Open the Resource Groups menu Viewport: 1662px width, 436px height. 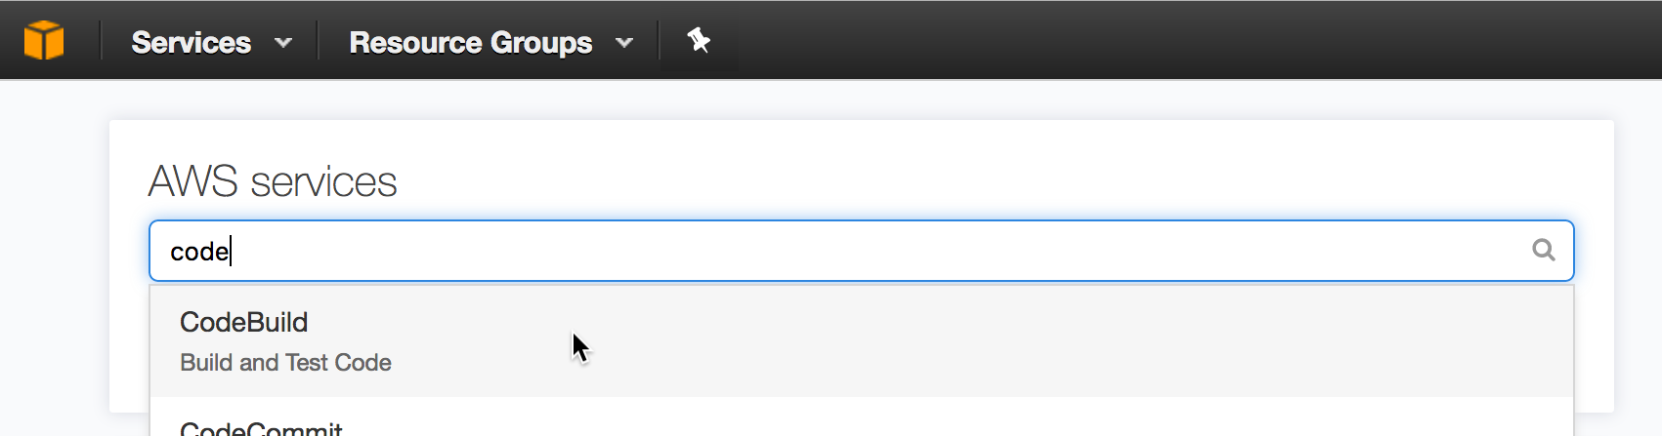point(490,42)
